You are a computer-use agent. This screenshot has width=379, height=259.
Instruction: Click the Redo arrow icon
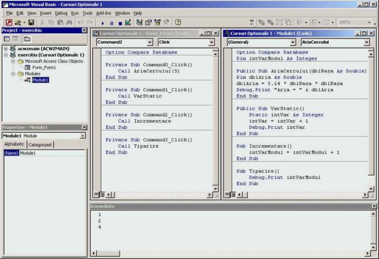[90, 22]
